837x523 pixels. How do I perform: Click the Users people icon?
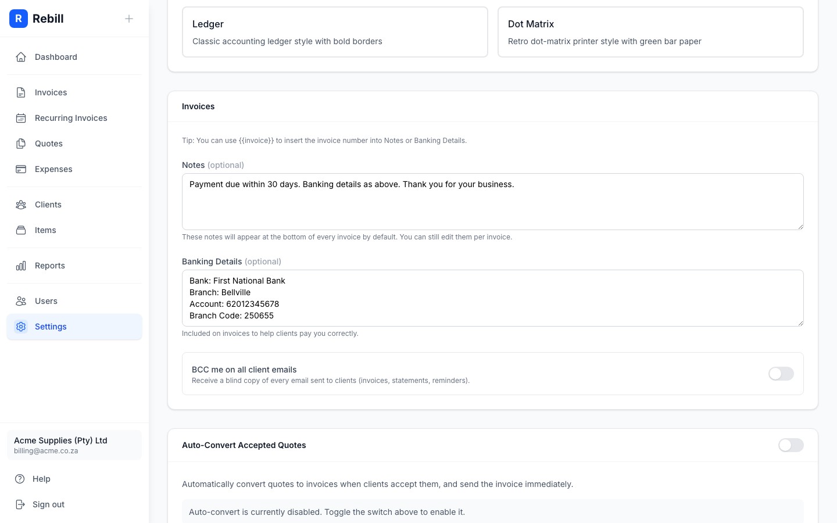point(21,301)
